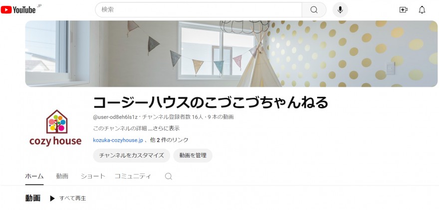Open notifications bell
Screen dimensions: 439x210
[x=422, y=10]
